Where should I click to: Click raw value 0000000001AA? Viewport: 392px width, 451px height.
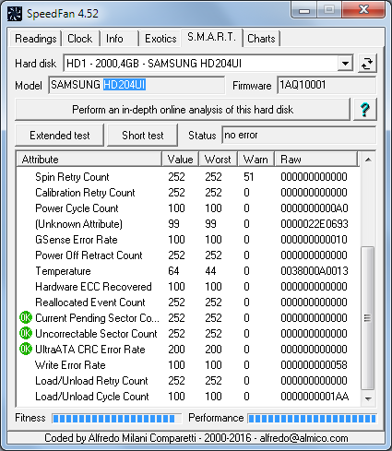(315, 397)
